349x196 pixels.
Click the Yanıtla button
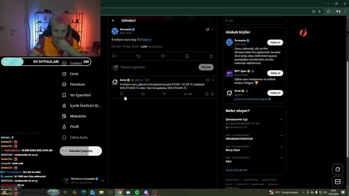(206, 67)
